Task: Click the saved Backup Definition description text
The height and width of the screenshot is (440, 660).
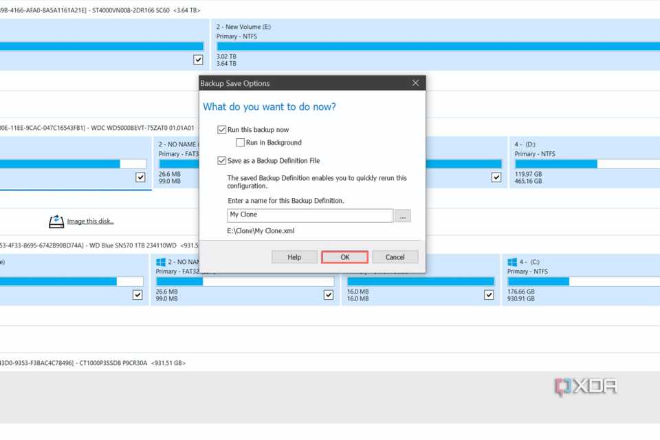Action: [317, 182]
